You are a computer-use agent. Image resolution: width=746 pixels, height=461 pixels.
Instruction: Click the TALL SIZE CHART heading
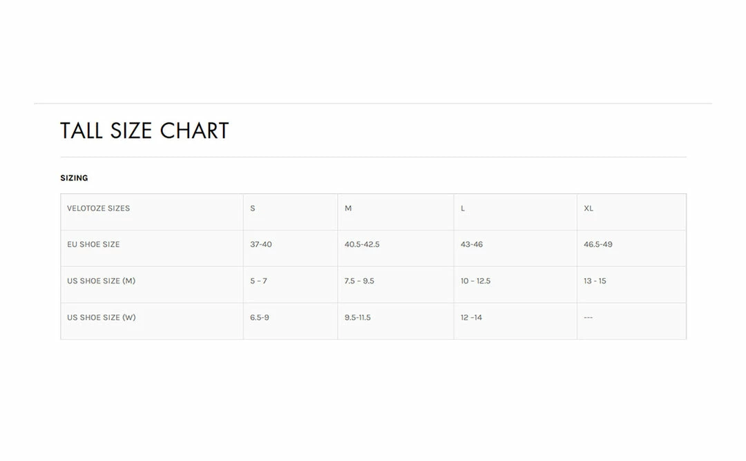point(144,130)
